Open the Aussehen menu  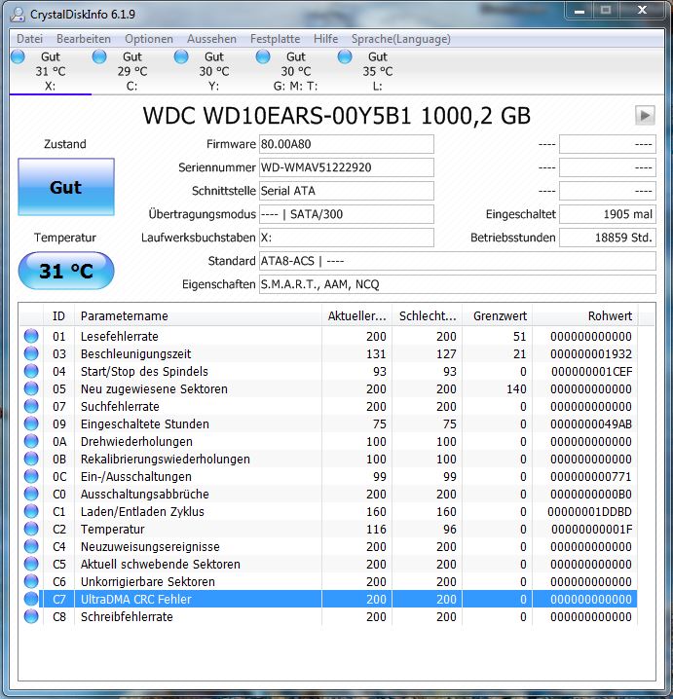[211, 39]
